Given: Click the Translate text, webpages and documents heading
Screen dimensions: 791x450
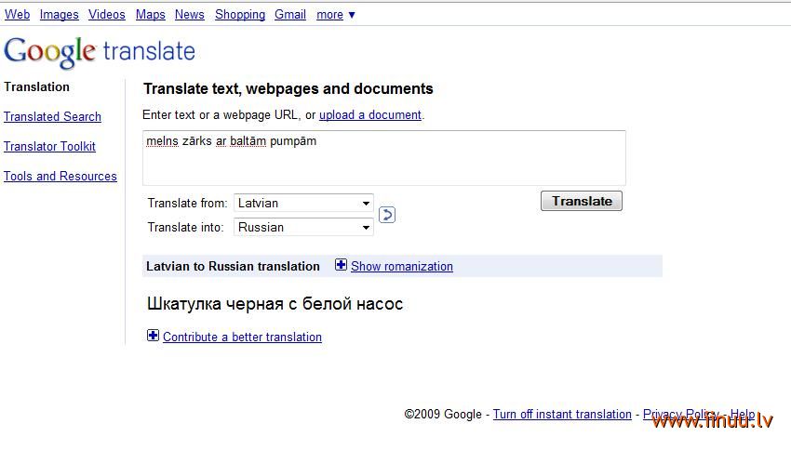Looking at the screenshot, I should point(288,88).
